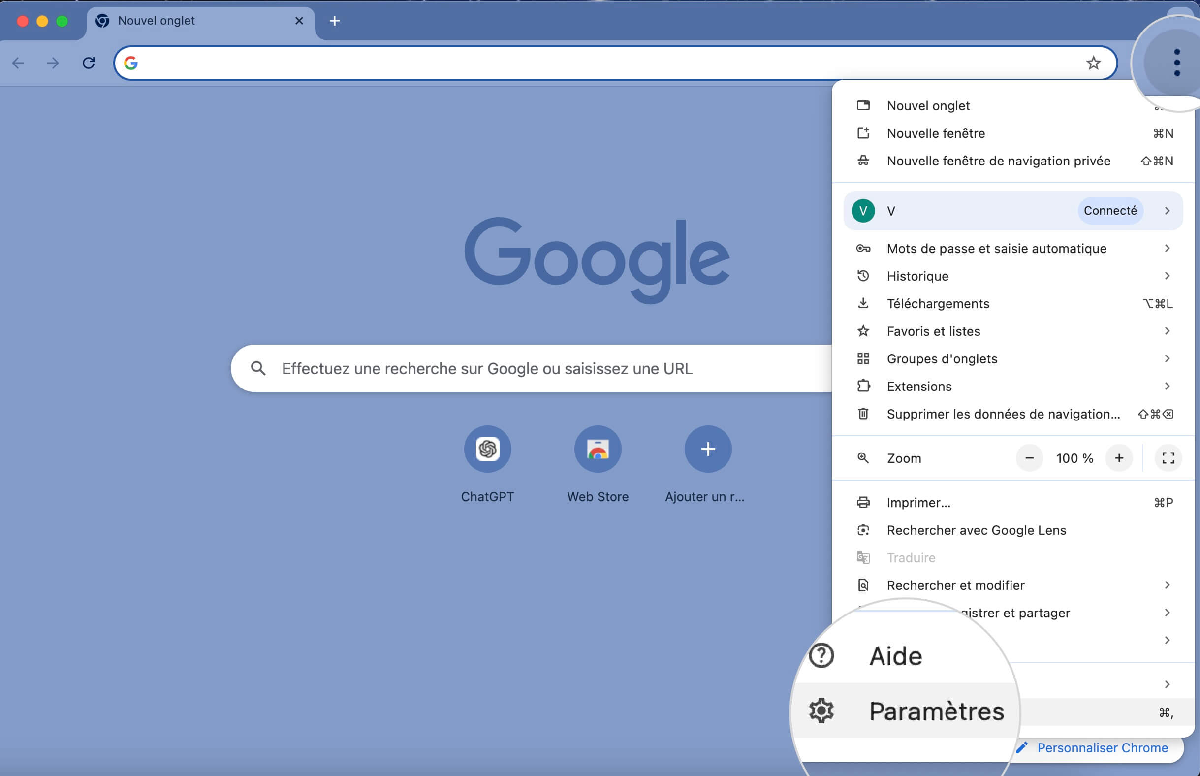Screen dimensions: 1200x776
Task: Expand Historique submenu chevron
Action: [x=1167, y=276]
